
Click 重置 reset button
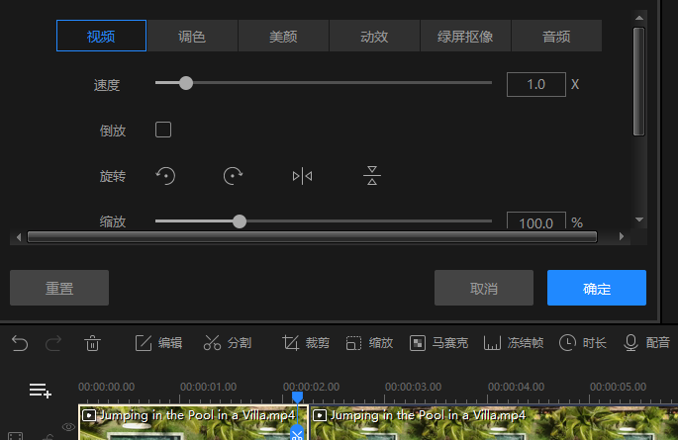[59, 288]
